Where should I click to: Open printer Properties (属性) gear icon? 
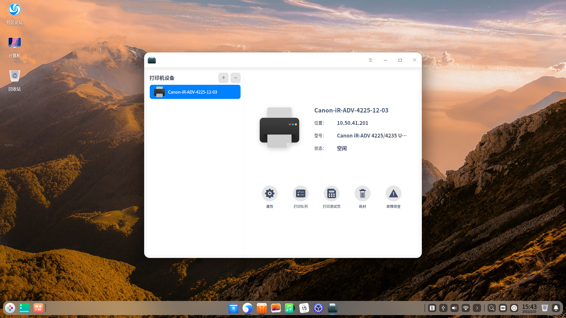point(269,193)
